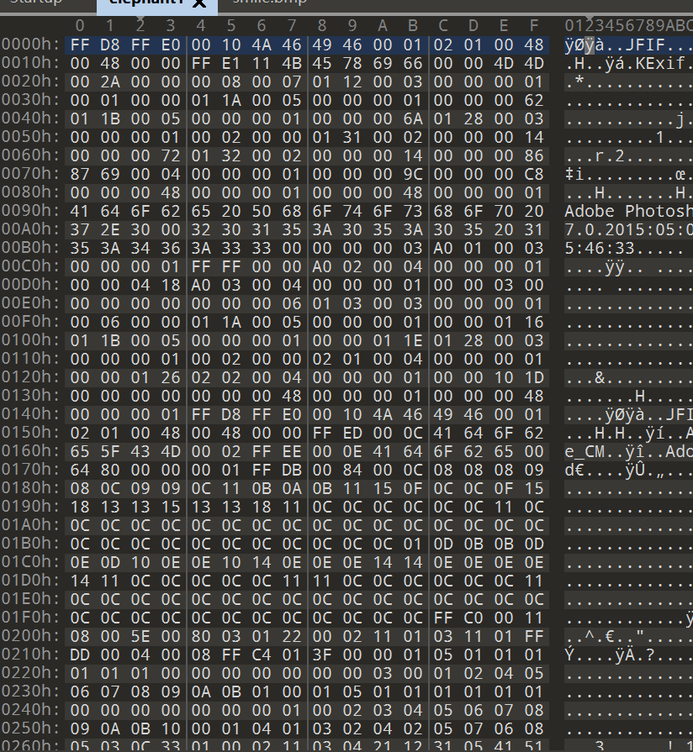Click byte 50 in row 0090h
The image size is (693, 752).
tap(261, 211)
